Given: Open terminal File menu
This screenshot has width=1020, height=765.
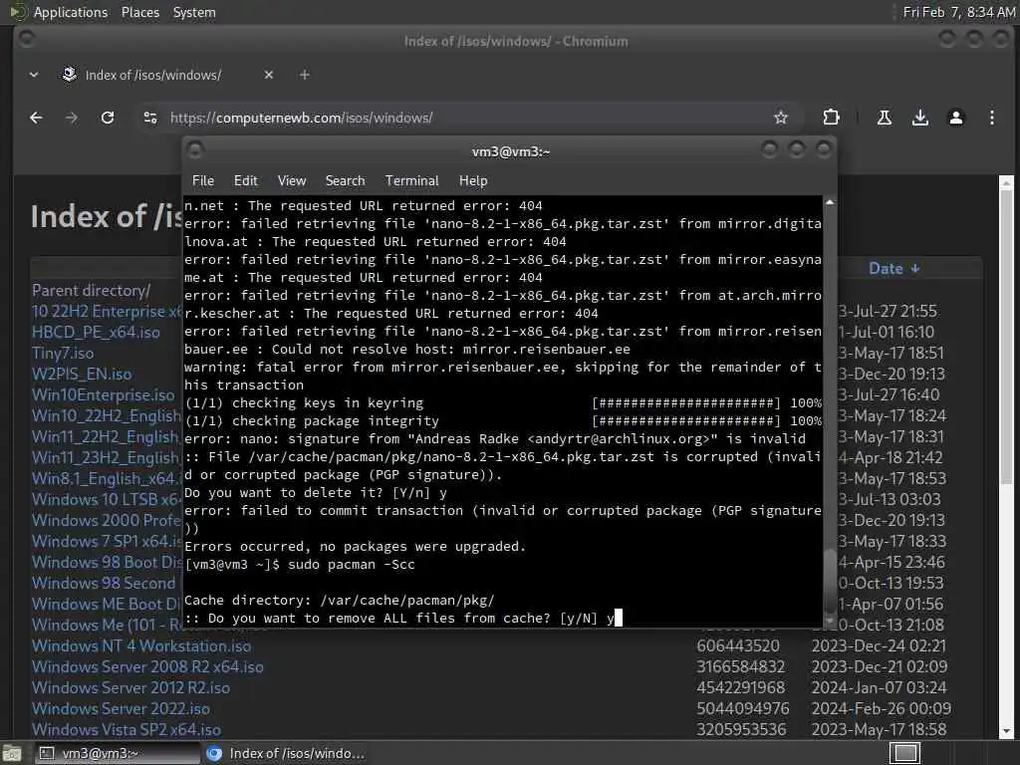Looking at the screenshot, I should coord(203,181).
